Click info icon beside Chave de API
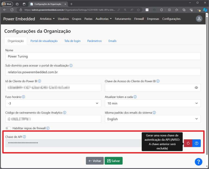The height and width of the screenshot is (169, 209). [24, 137]
